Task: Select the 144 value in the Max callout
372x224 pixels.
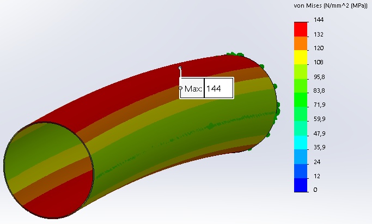Action: (214, 88)
